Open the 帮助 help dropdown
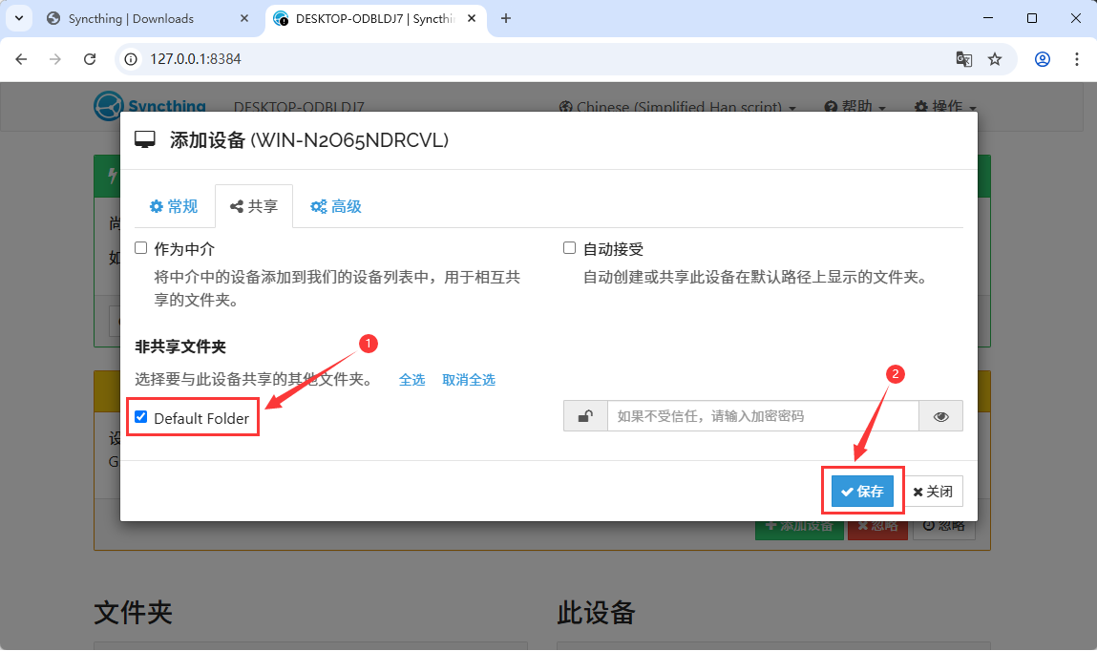Image resolution: width=1097 pixels, height=651 pixels. (854, 107)
